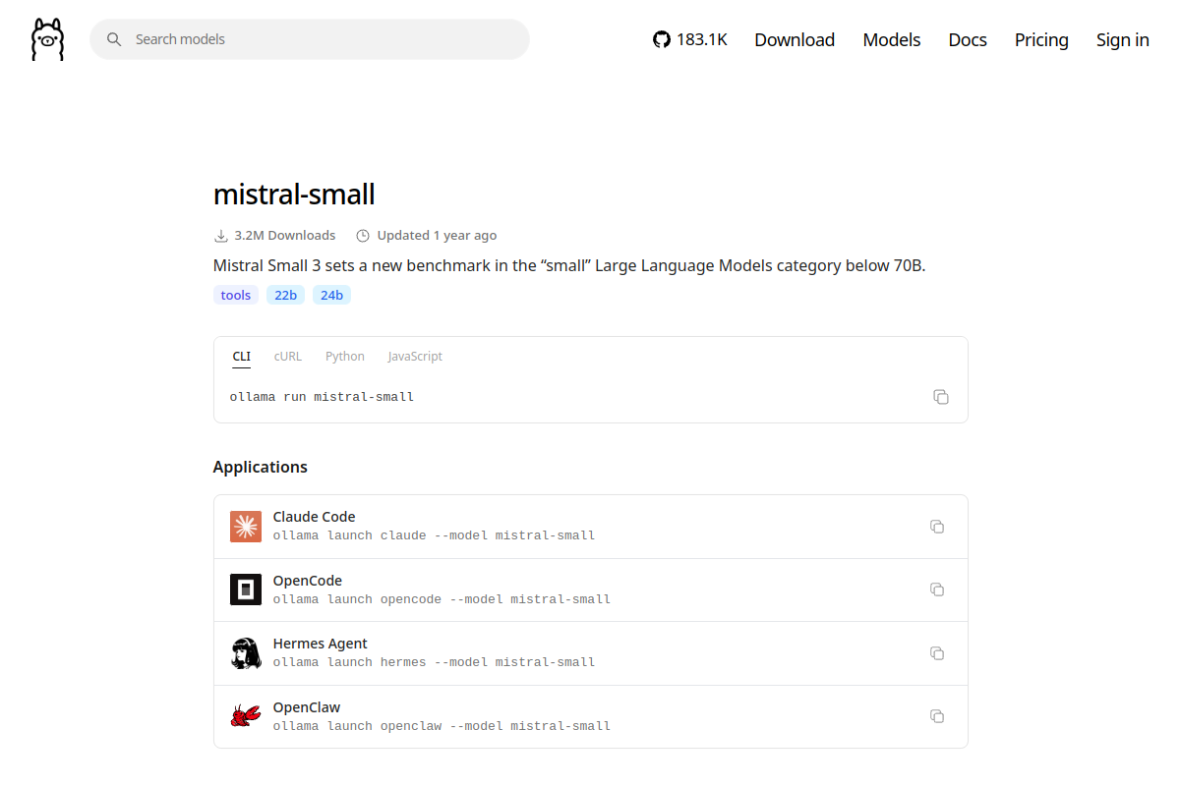Click the ollama run mistral-small command text
The width and height of the screenshot is (1180, 786).
322,397
